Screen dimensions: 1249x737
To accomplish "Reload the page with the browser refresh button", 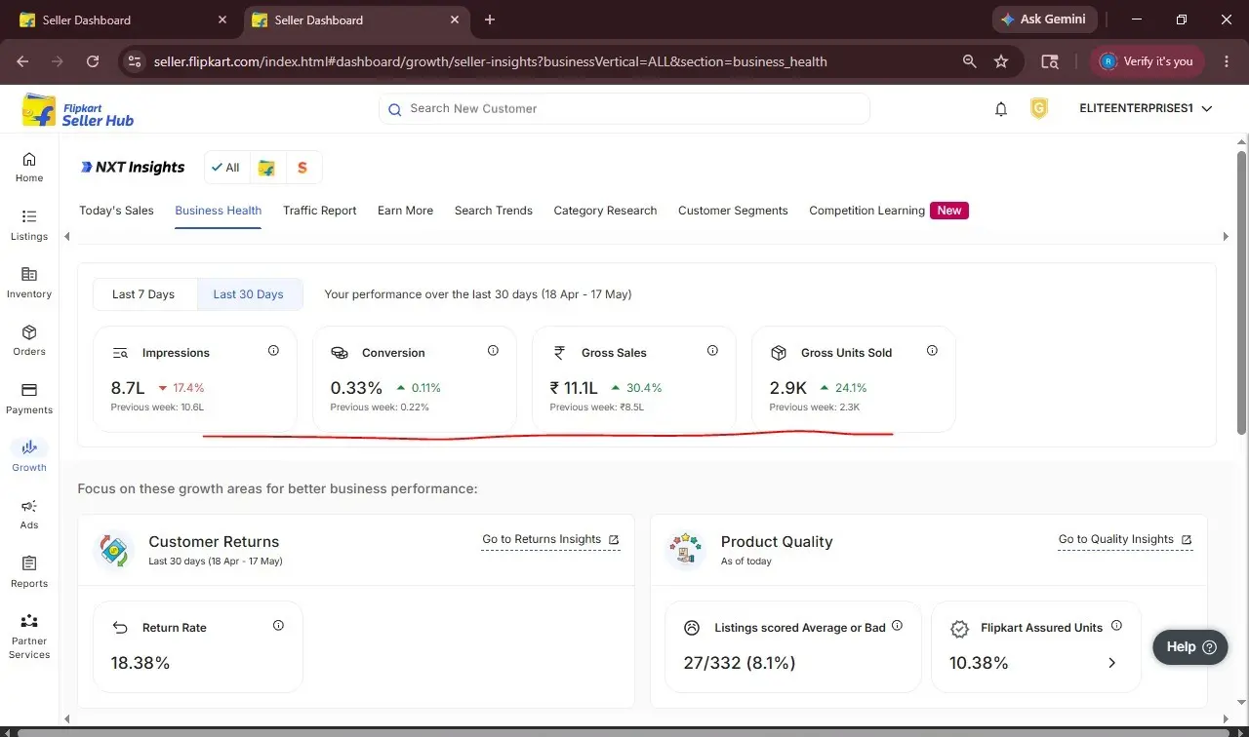I will [x=93, y=61].
